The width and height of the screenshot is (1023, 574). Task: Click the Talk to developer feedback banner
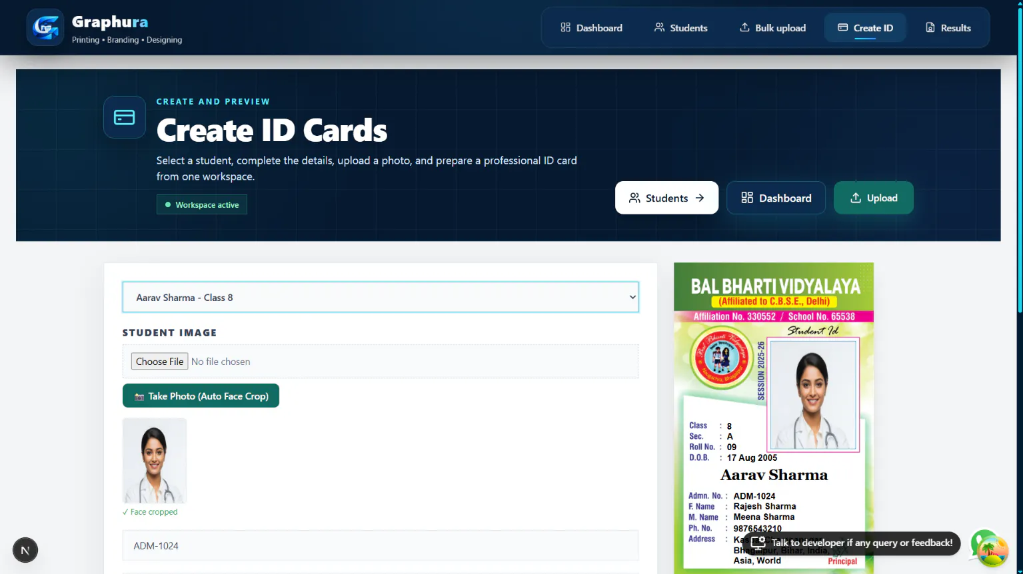pyautogui.click(x=852, y=543)
